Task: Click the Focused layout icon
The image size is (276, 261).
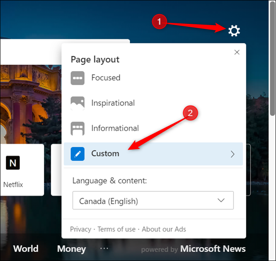Action: 77,78
